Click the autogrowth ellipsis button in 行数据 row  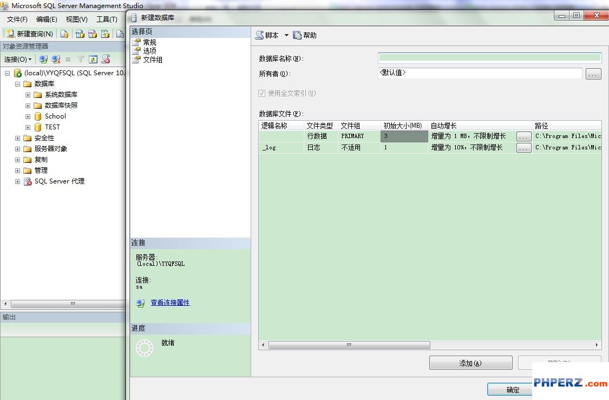point(524,136)
